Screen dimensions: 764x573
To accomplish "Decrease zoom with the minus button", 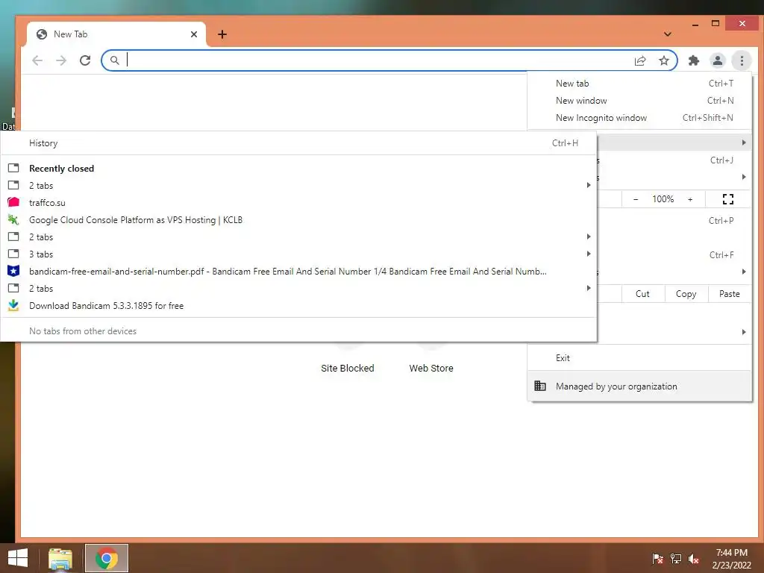I will click(x=636, y=198).
